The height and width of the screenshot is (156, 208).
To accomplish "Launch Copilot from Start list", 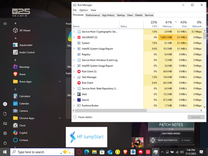I will coord(20,133).
